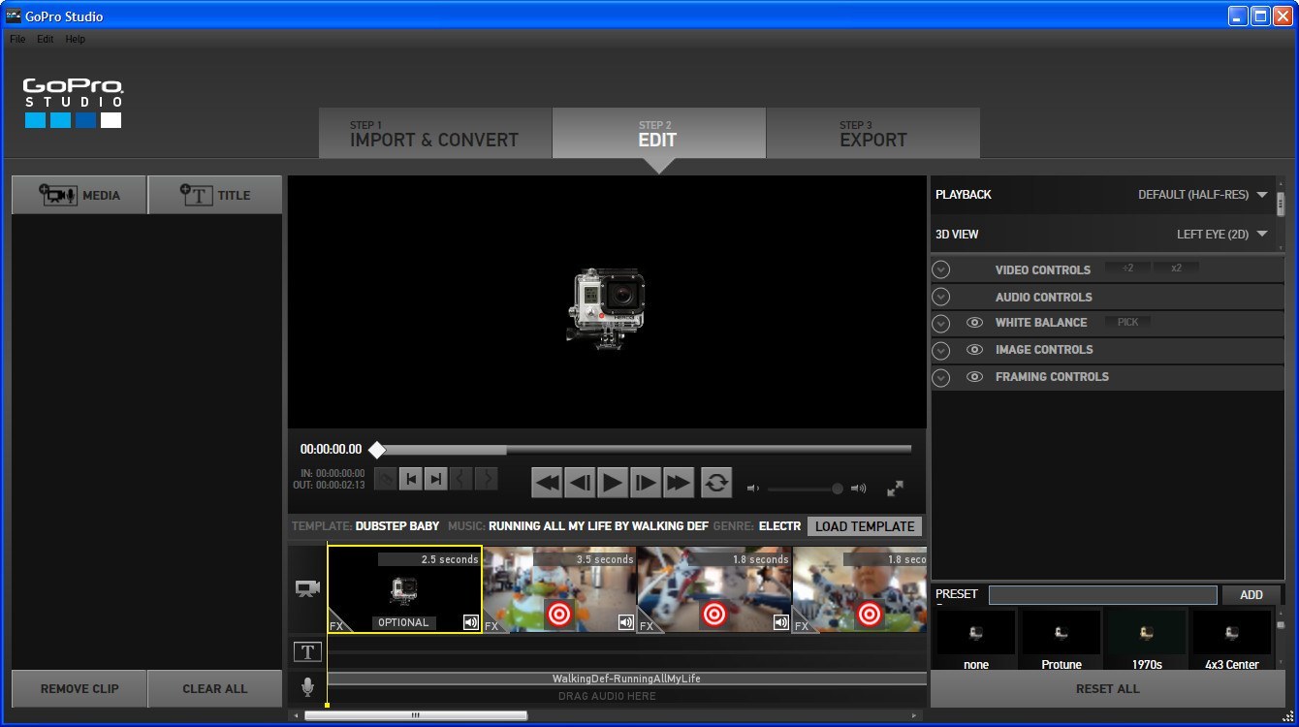1299x727 pixels.
Task: Expand the Video Controls section
Action: (x=940, y=269)
